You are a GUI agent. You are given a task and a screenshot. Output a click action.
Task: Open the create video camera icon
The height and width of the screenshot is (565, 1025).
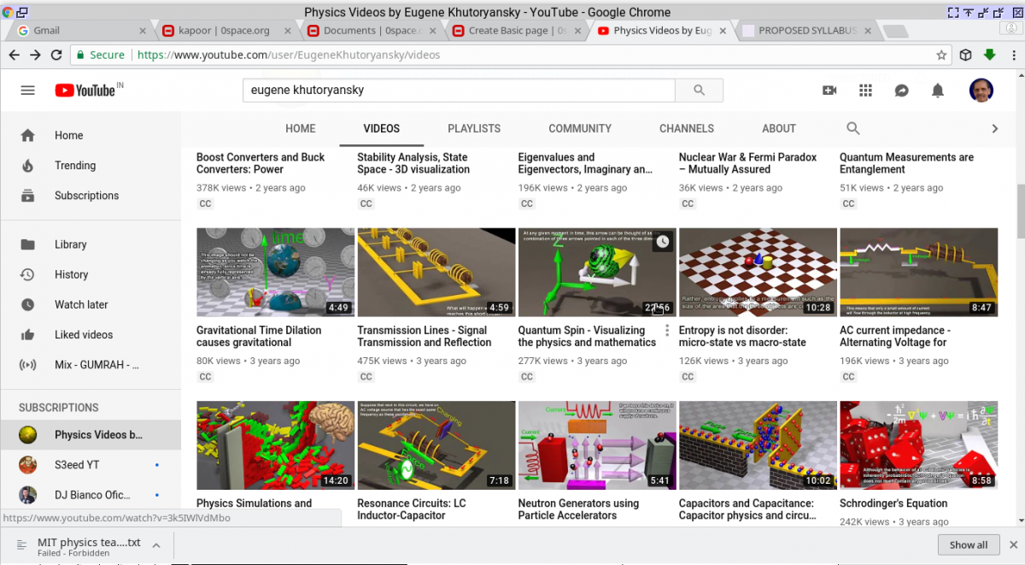point(829,90)
